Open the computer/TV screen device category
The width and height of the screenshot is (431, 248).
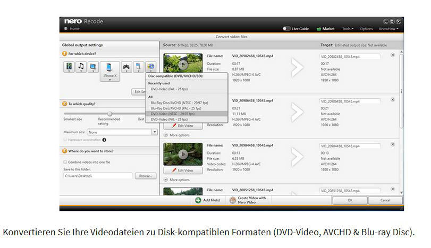click(x=93, y=67)
